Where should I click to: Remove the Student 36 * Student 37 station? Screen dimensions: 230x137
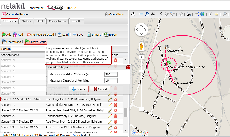pos(116,122)
